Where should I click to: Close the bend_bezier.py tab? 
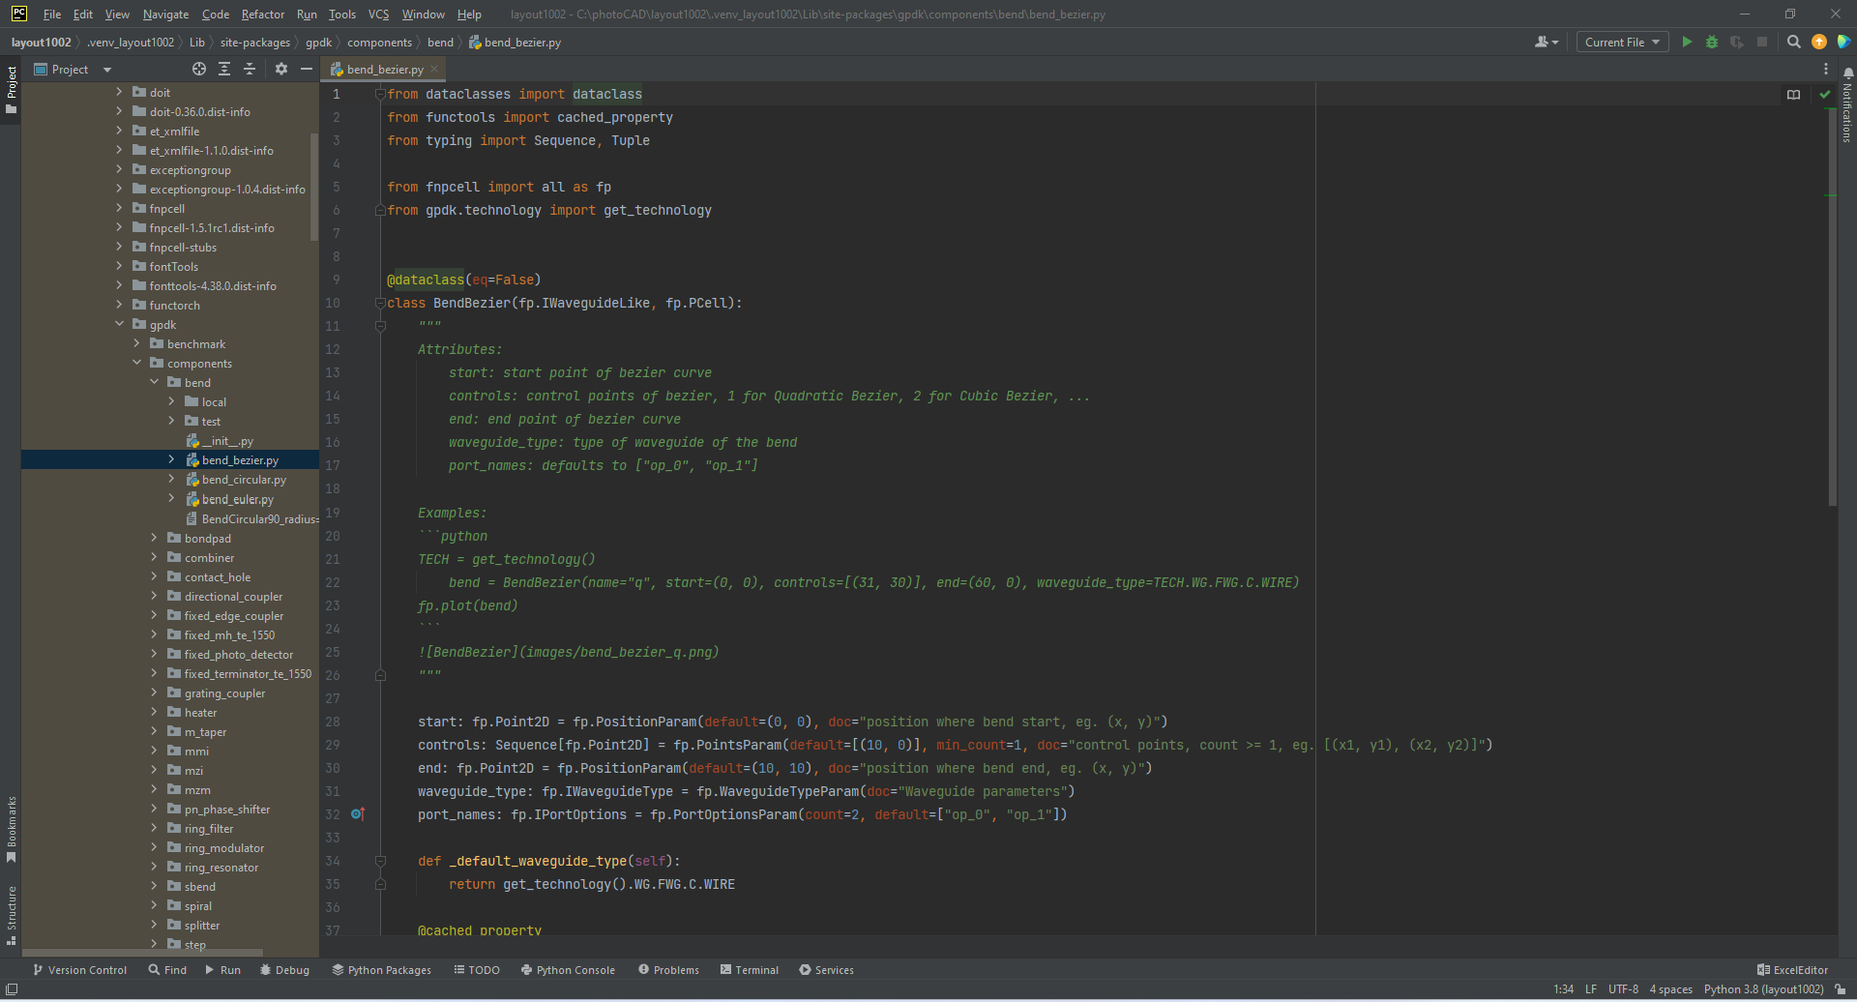click(x=435, y=69)
